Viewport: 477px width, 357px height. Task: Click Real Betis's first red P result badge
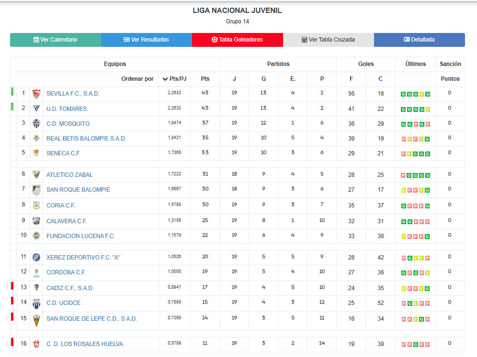(404, 139)
